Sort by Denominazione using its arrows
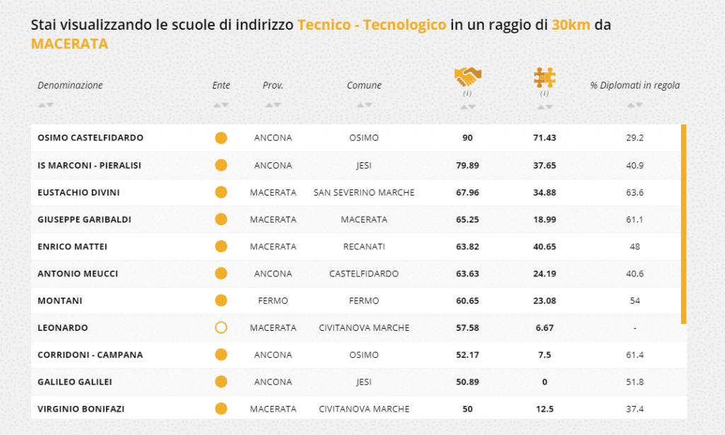 tap(46, 105)
